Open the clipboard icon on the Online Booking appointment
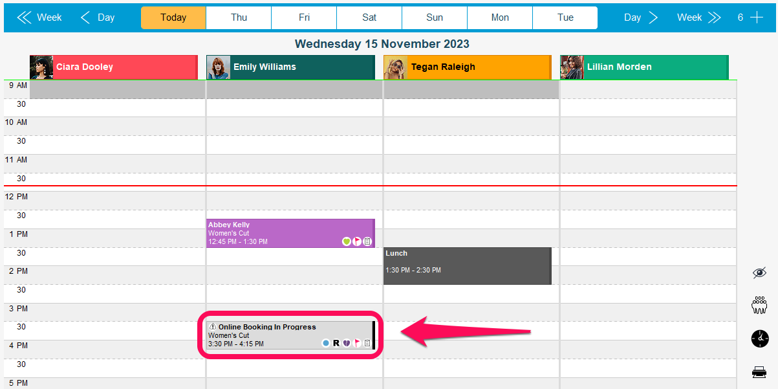Viewport: 778px width, 389px height. click(x=367, y=343)
